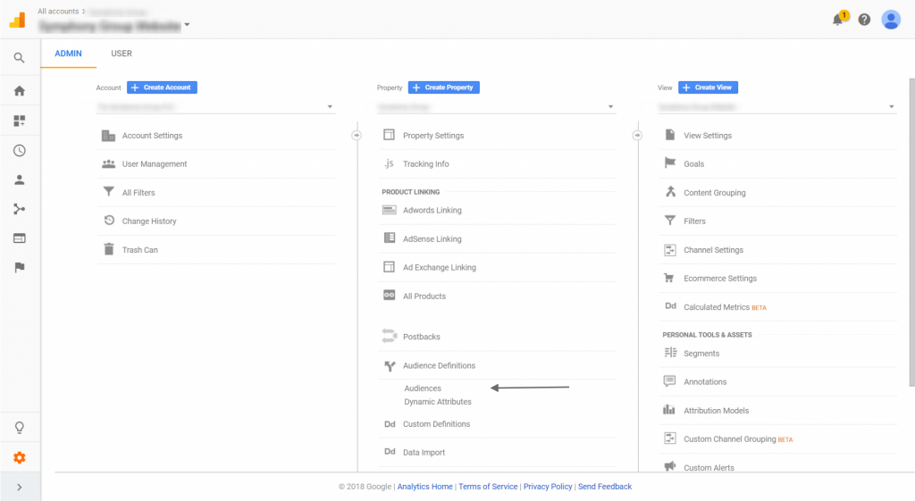Open the Conversions flag icon in sidebar
The height and width of the screenshot is (501, 915).
point(20,267)
